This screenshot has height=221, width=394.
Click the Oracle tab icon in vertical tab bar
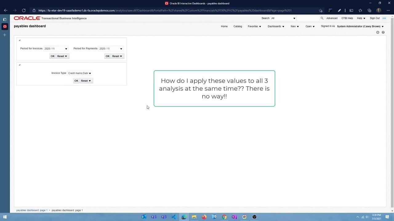pos(5,26)
